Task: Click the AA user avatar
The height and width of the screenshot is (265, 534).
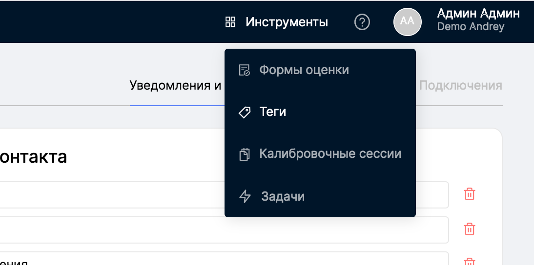Action: coord(408,22)
